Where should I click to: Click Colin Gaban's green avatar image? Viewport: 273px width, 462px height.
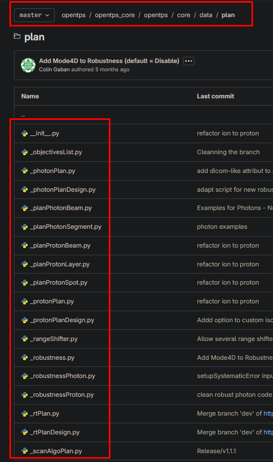pos(28,65)
